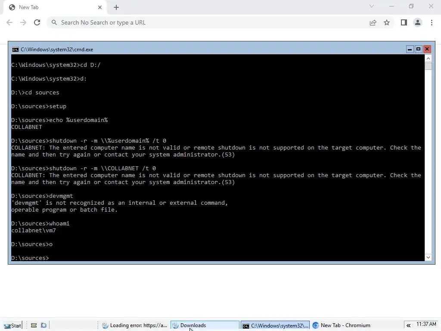Toggle the browser side panel
The height and width of the screenshot is (331, 441).
coord(404,22)
